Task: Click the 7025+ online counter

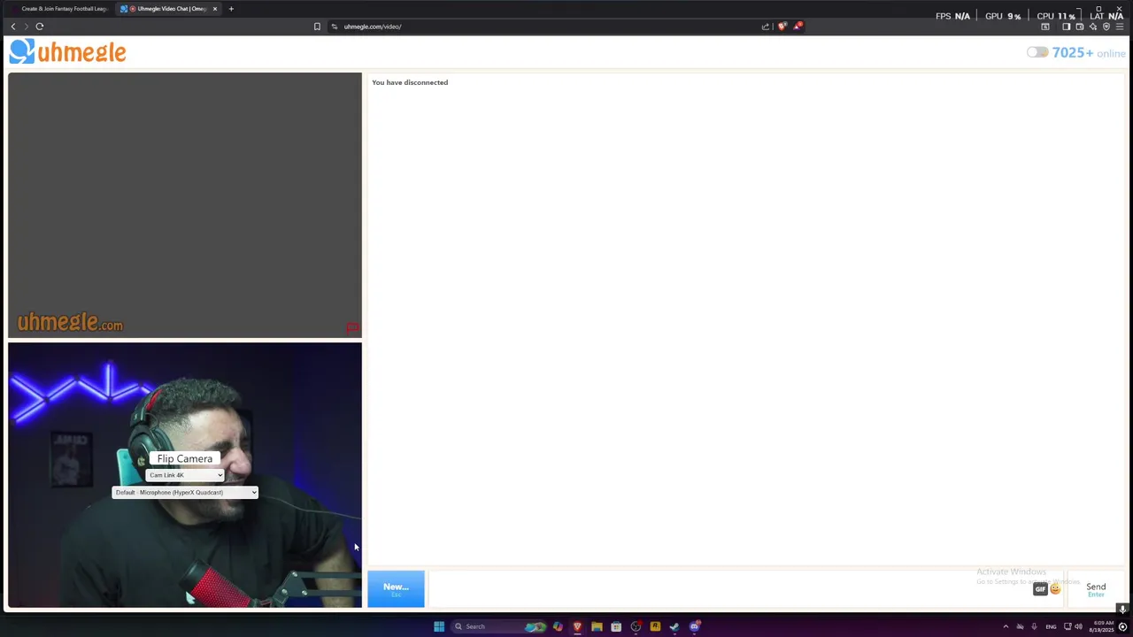Action: (x=1089, y=53)
